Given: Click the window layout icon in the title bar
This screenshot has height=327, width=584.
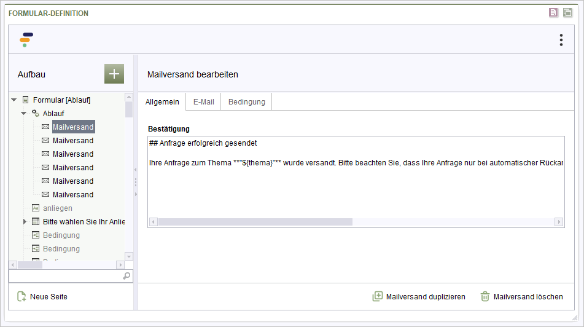Looking at the screenshot, I should coord(567,13).
